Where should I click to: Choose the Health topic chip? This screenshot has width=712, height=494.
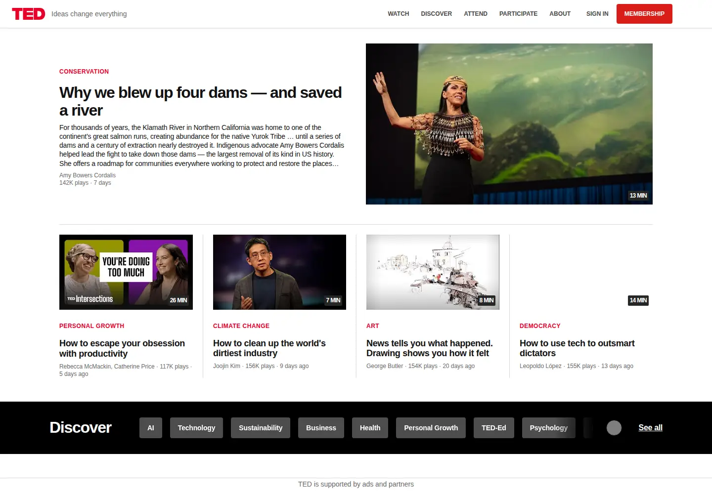[x=370, y=428]
